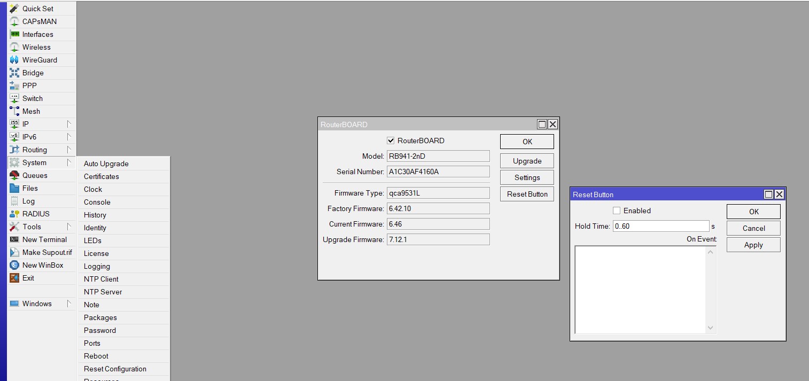Expand the IP submenu arrow

(x=69, y=124)
